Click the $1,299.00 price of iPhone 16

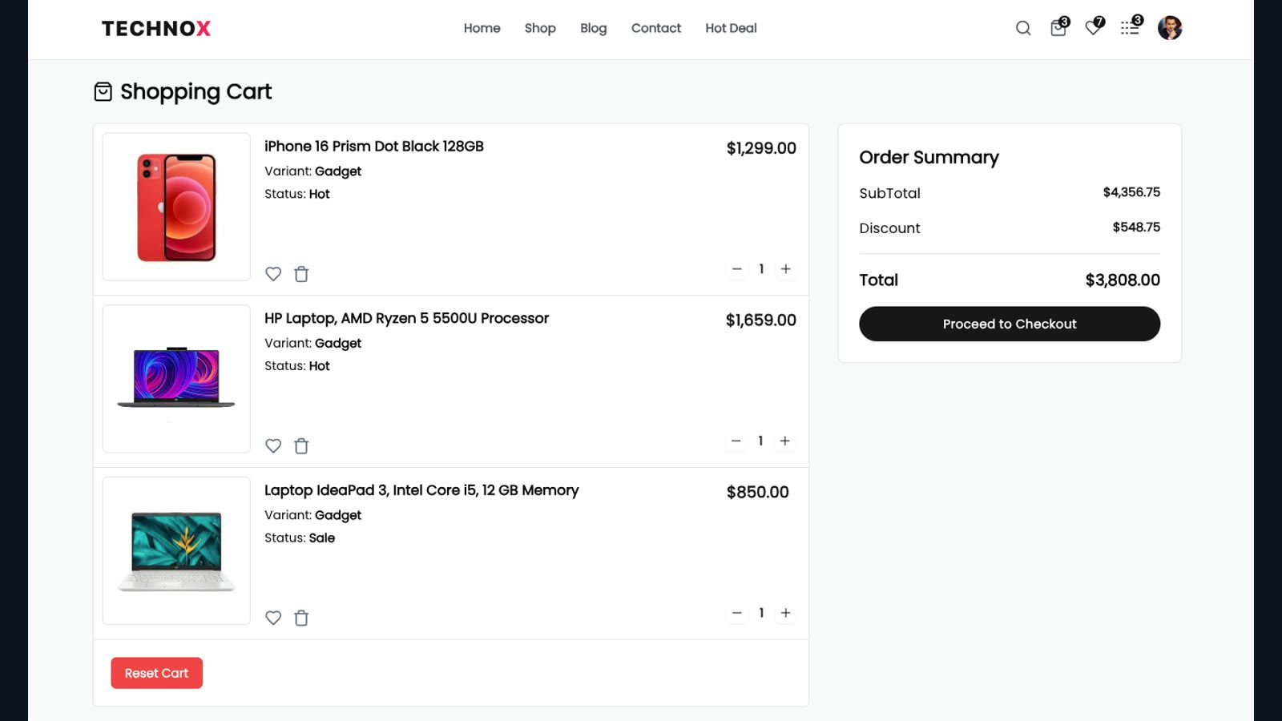tap(761, 148)
